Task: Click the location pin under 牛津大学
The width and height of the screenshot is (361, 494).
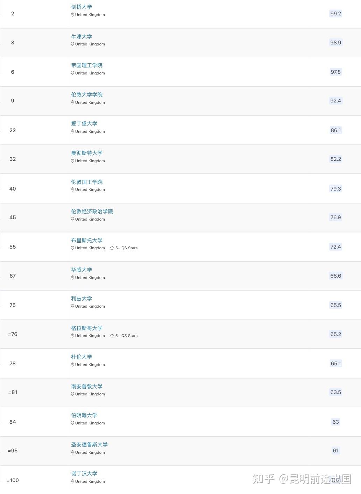Action: (72, 44)
